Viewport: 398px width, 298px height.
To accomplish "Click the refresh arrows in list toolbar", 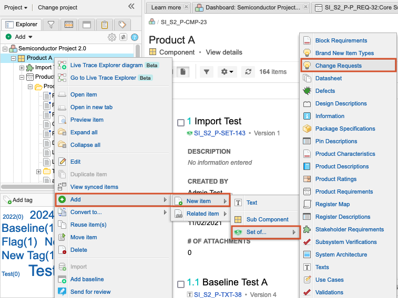I will pos(248,72).
